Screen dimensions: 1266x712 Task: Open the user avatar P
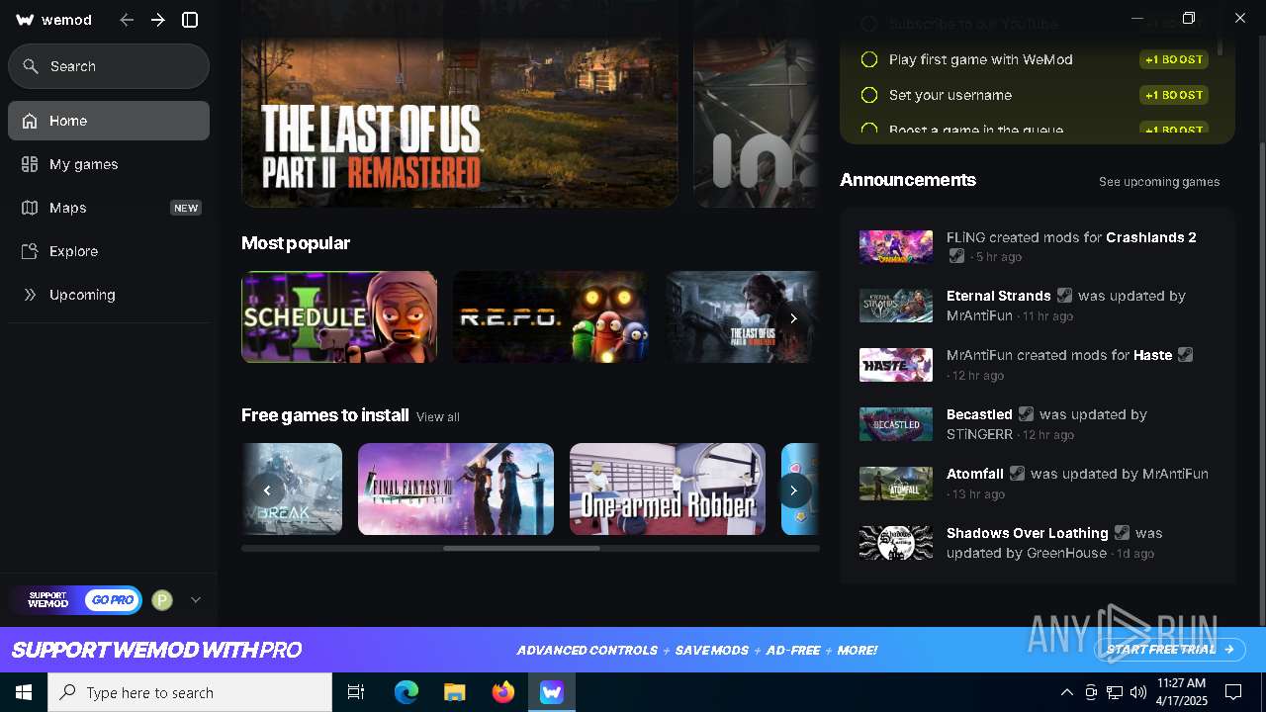162,600
